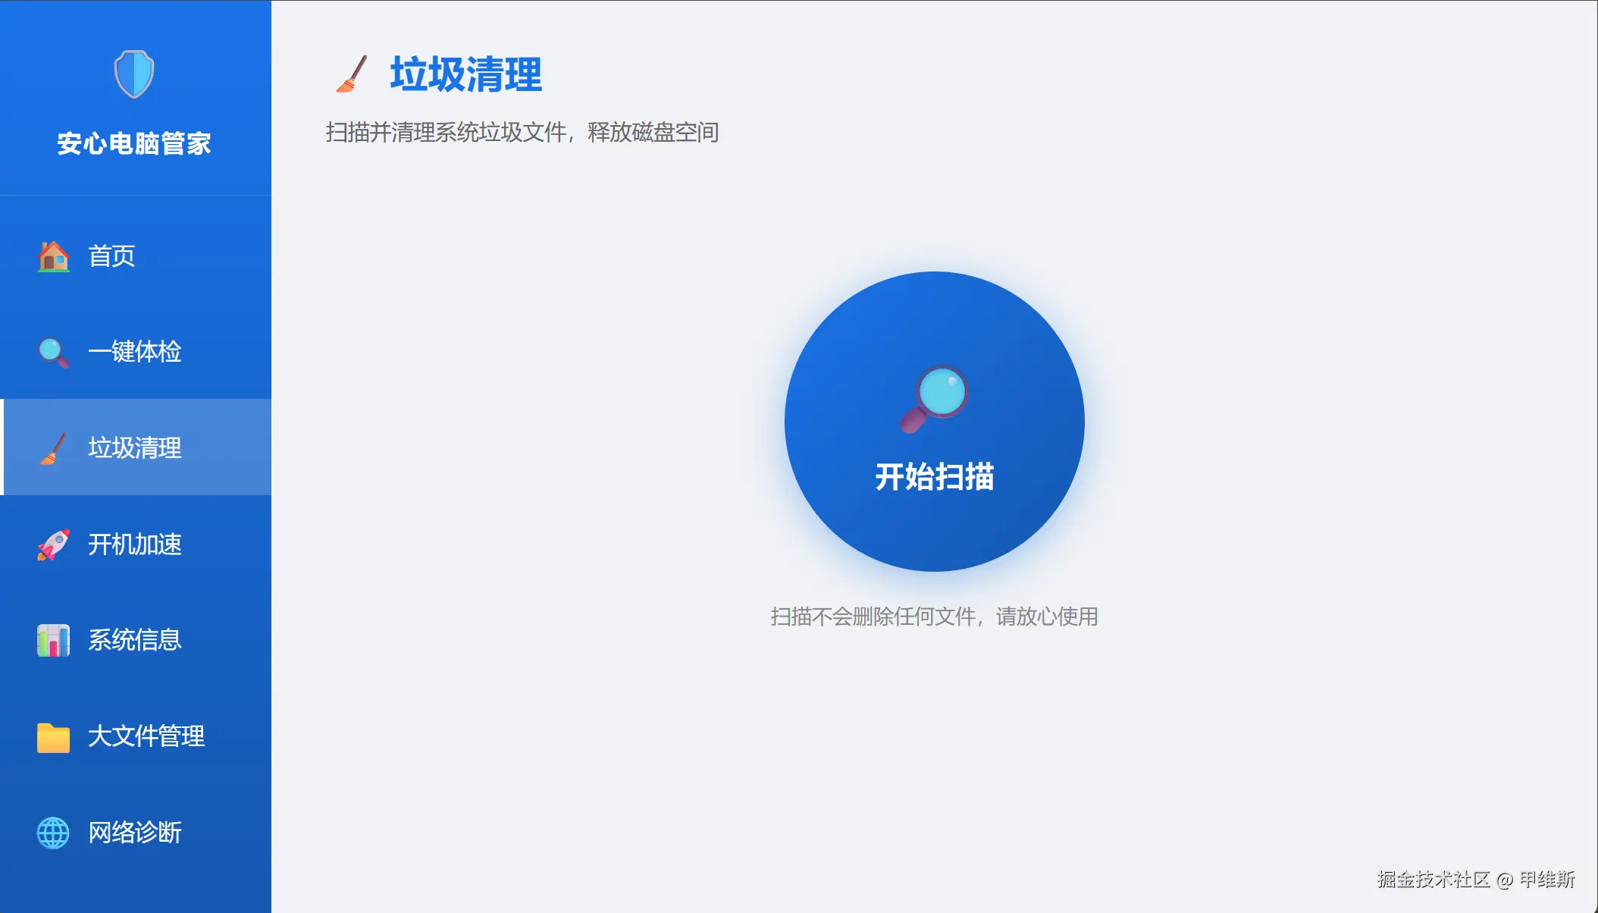
Task: Click the rocket icon for 开机加速
Action: pyautogui.click(x=53, y=544)
